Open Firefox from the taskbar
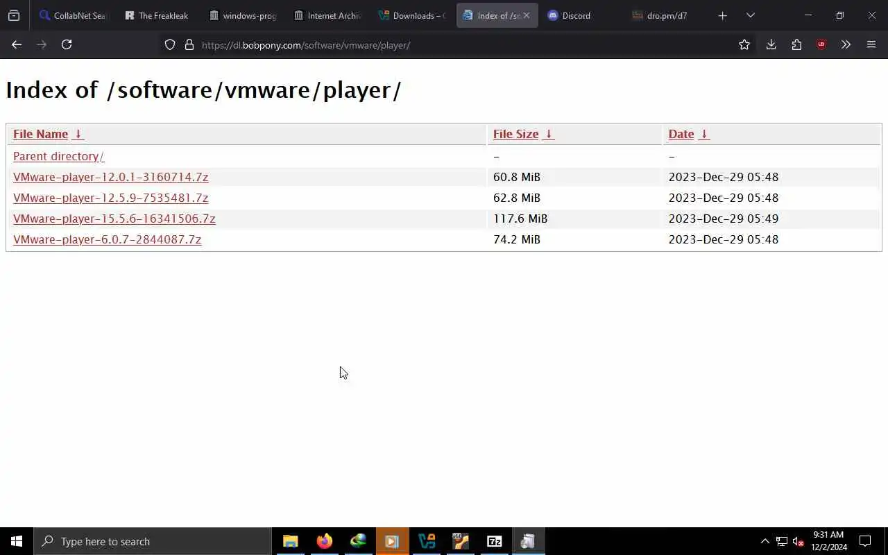 tap(324, 541)
